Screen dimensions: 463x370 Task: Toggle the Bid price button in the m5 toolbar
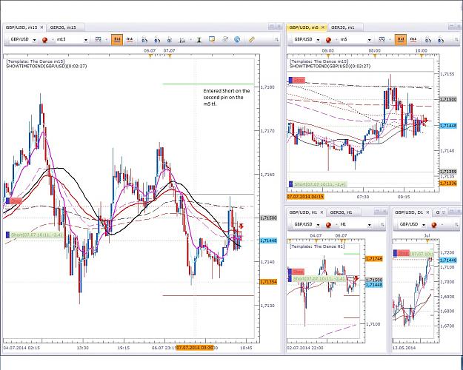pyautogui.click(x=400, y=39)
